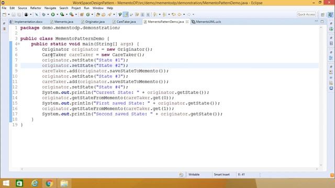Screen dimensions: 335x188
Task: Click the Quick Access field
Action: point(306,15)
